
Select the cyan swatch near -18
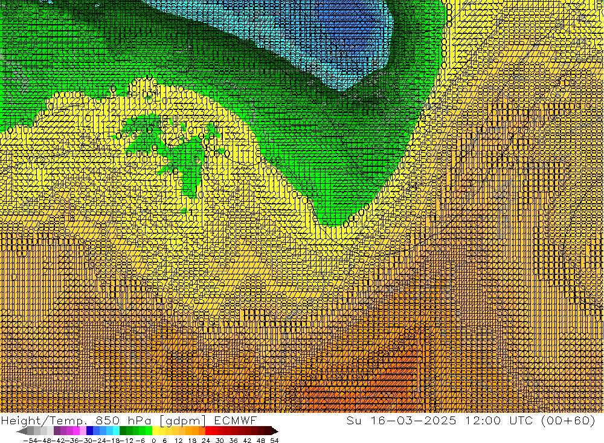click(x=116, y=431)
